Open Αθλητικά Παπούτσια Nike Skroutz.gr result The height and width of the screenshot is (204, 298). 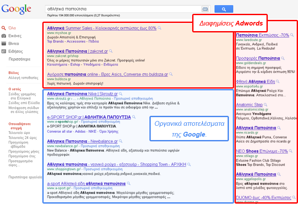point(82,94)
